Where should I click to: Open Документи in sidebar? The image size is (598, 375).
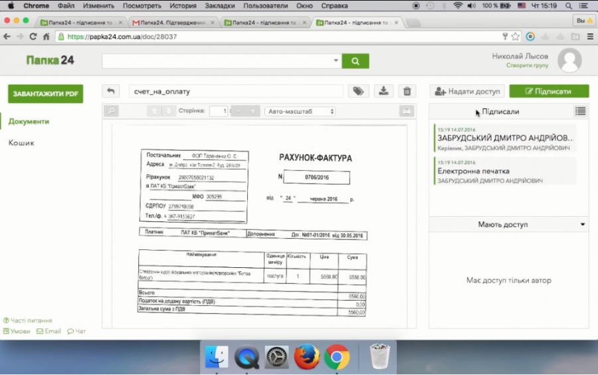(x=29, y=121)
